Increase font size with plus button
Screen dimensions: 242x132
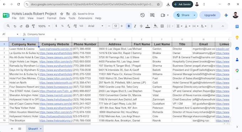click(x=122, y=26)
